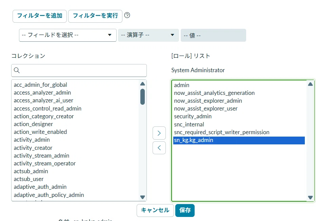Screen dimensions: 316x221
Task: Click collection list scroll down arrow
Action: (142, 197)
